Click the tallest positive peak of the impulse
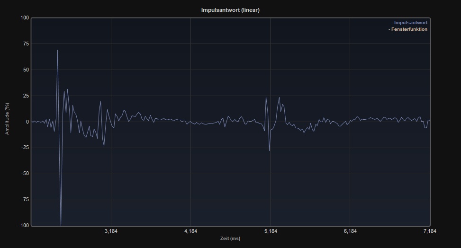Screen dimensions: 461x248 click(57, 50)
